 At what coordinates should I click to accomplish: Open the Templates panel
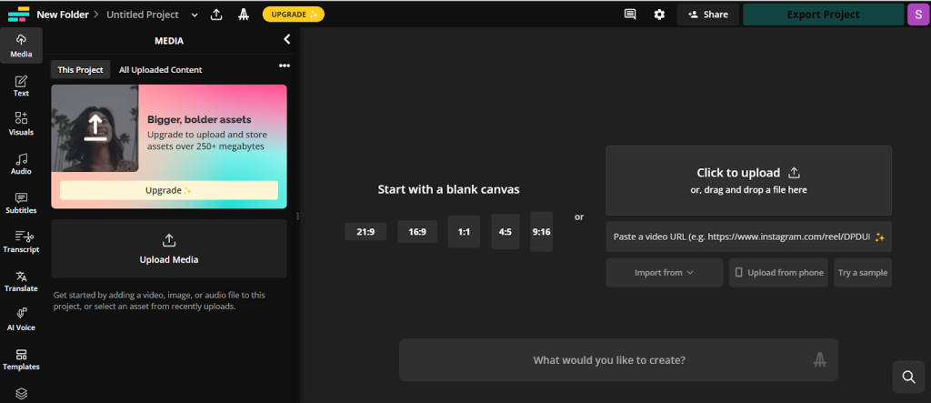click(21, 358)
